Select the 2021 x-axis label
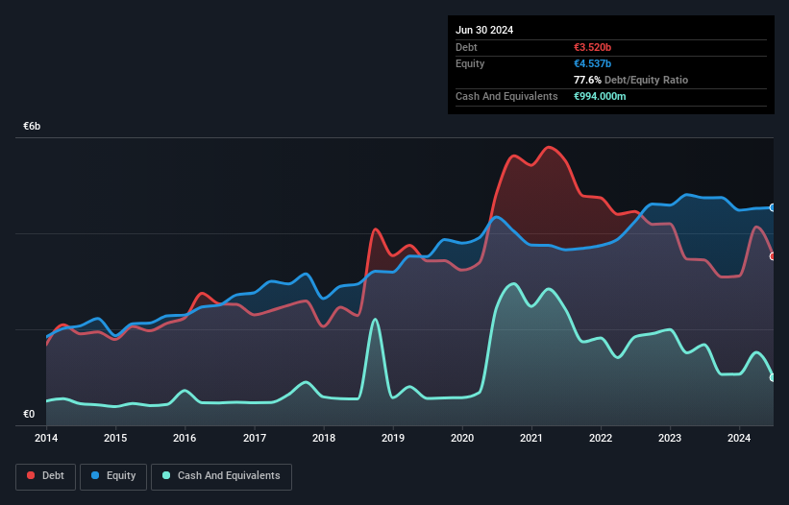 tap(531, 438)
